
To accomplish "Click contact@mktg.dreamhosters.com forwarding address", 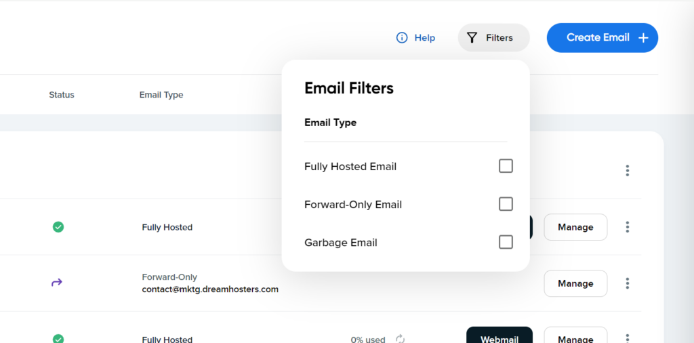I will coord(210,289).
